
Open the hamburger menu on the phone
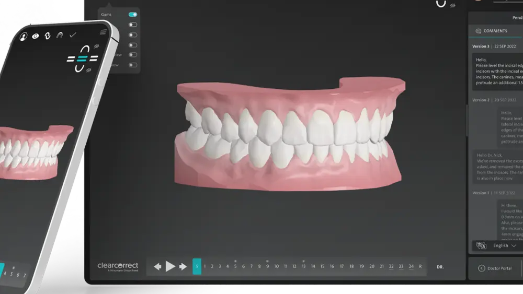click(x=103, y=32)
